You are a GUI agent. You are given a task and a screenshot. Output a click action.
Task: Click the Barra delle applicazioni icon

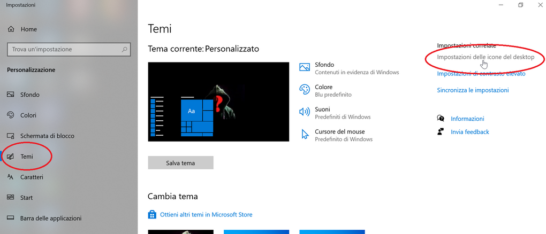click(x=11, y=219)
